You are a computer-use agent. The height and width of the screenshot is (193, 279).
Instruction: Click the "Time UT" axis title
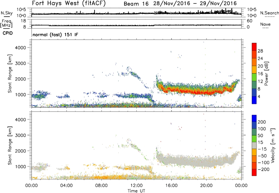(136, 191)
